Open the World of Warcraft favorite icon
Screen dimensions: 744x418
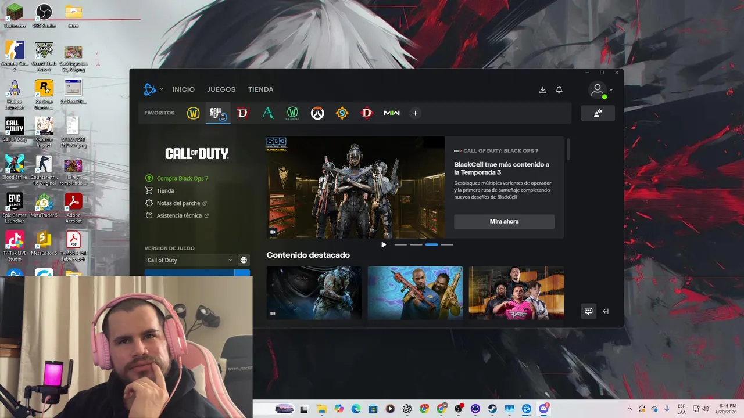pyautogui.click(x=193, y=113)
